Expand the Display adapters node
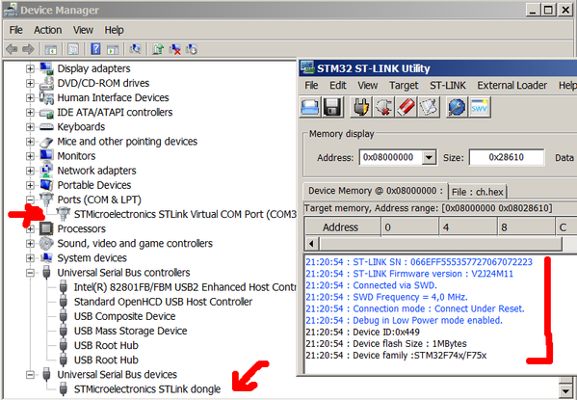This screenshot has height=400, width=577. tap(30, 68)
